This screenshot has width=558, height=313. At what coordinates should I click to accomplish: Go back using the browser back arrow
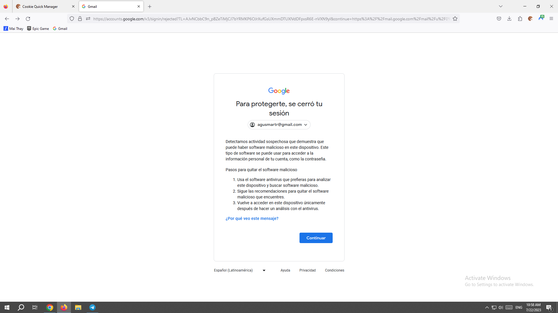(7, 19)
